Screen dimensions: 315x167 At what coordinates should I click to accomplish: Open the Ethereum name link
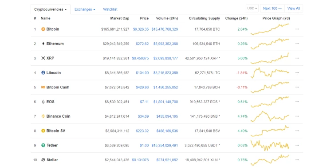coord(55,44)
